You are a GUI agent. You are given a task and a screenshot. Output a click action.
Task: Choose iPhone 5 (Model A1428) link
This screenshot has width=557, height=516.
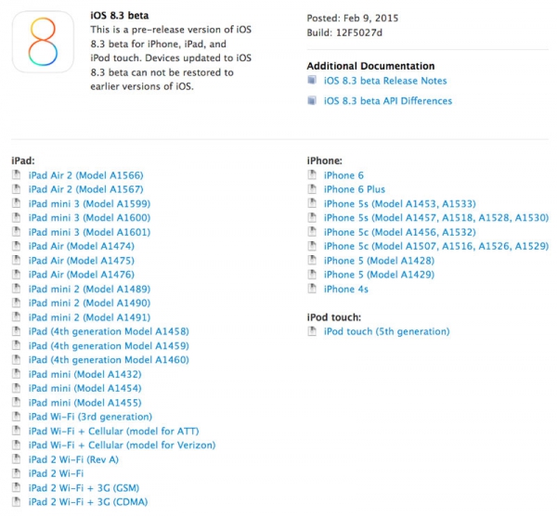pos(379,261)
